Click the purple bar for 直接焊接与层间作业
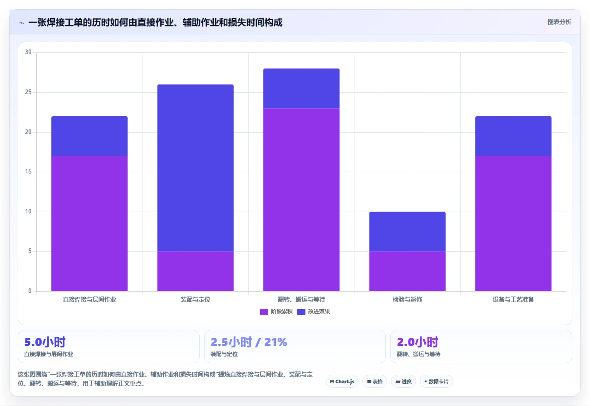The image size is (590, 406). [x=89, y=223]
